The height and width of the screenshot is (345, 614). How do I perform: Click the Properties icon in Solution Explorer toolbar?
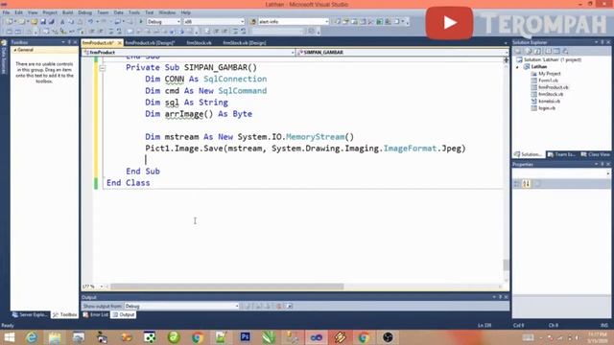point(518,51)
